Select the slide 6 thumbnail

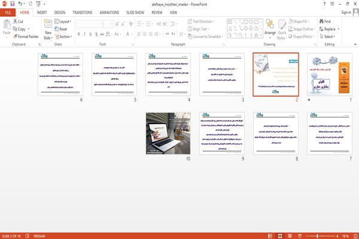coord(60,74)
